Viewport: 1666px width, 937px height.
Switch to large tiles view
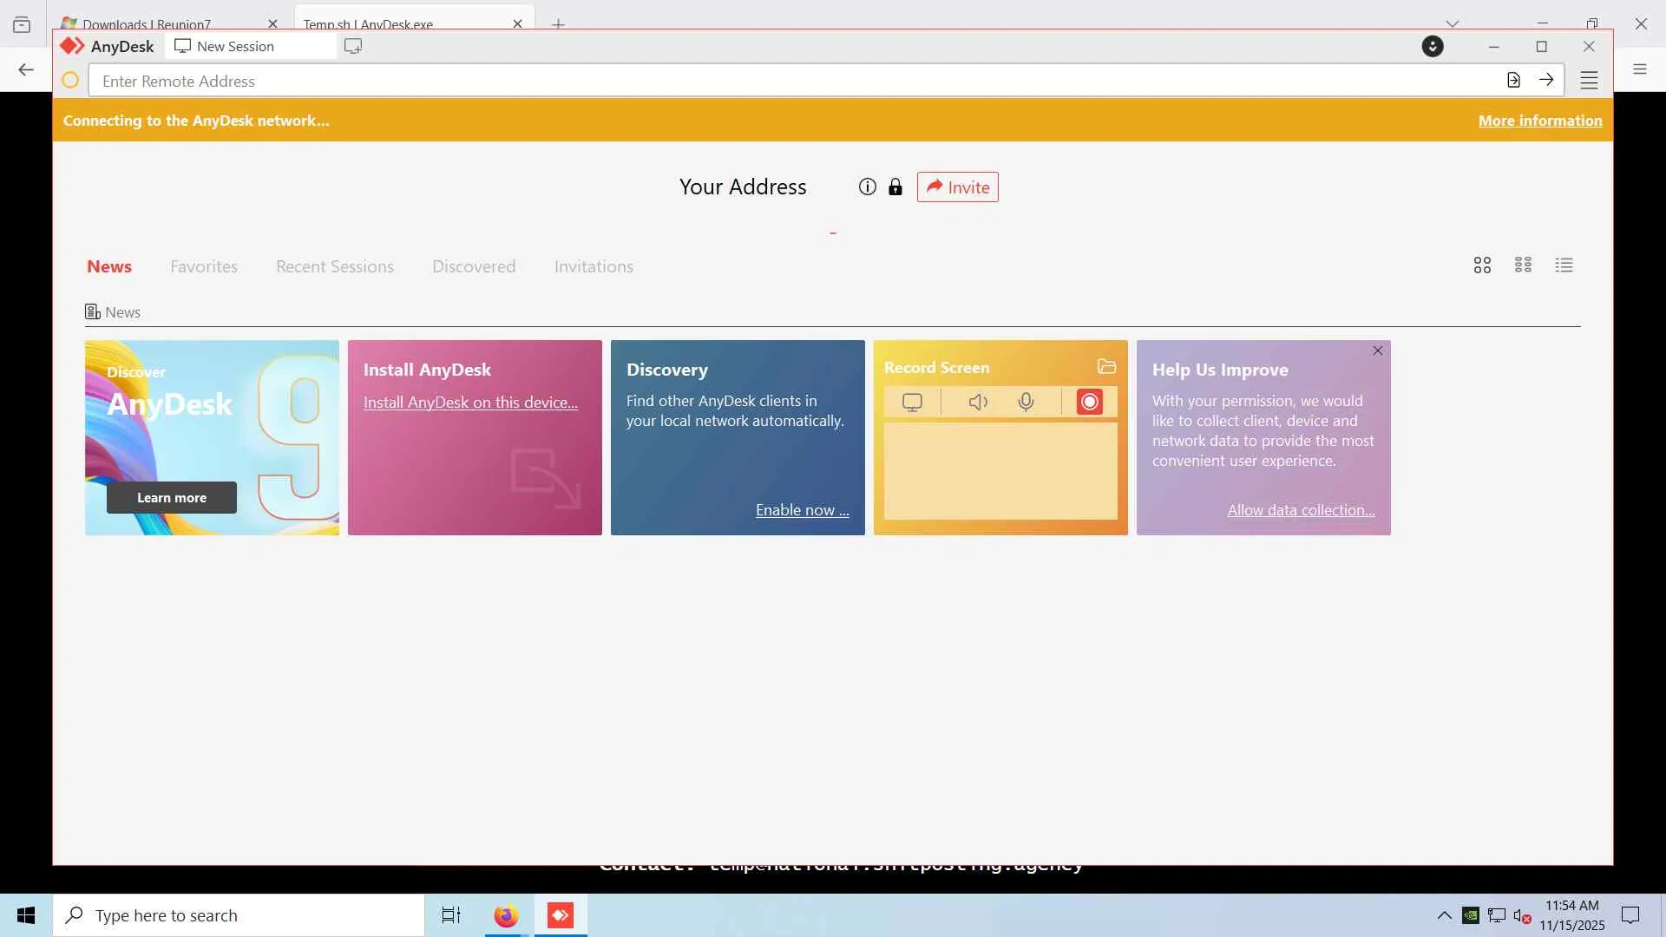[x=1482, y=265]
